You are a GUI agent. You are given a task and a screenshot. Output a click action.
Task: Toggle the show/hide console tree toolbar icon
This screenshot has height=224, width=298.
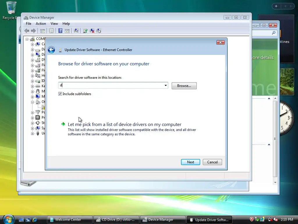tap(42, 31)
